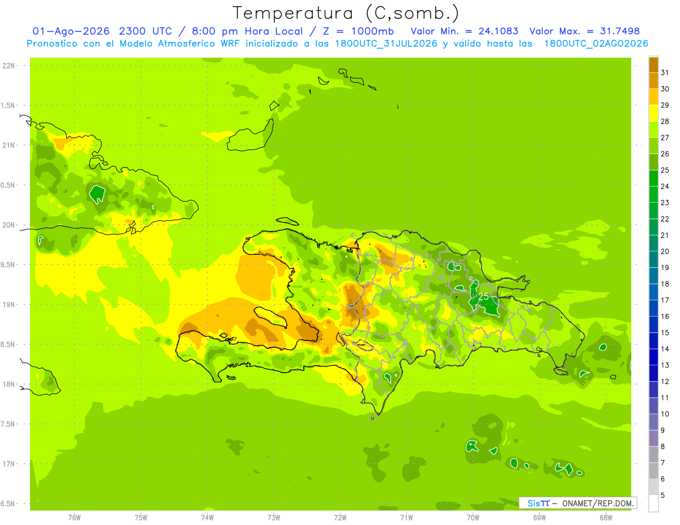Click the "19N" latitude axis label

click(9, 305)
